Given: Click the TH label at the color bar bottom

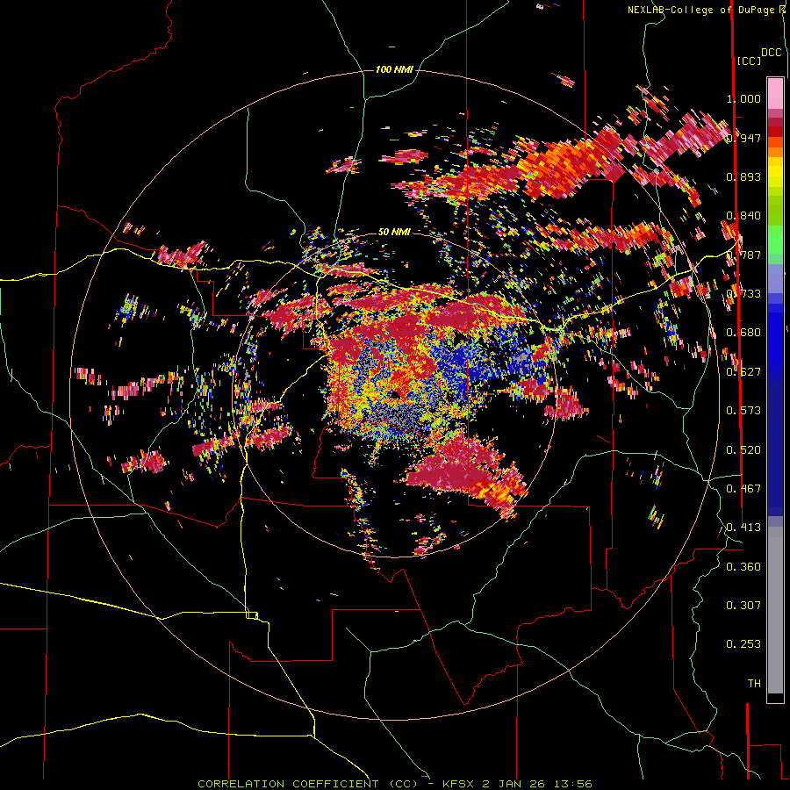Looking at the screenshot, I should click(x=754, y=684).
